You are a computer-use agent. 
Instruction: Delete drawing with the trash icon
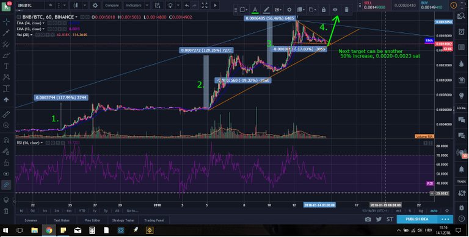coord(346,10)
